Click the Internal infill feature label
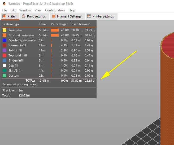Viewport: 174px width, 145px height. 17,45
